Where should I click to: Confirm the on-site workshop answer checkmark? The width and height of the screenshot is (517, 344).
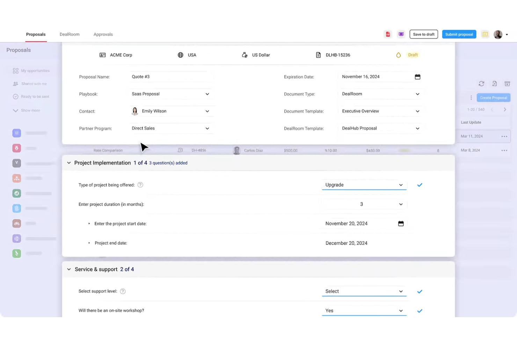pos(420,311)
